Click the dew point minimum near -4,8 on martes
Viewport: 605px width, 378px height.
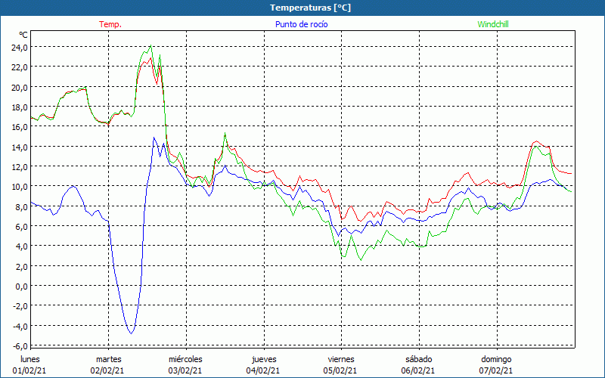pyautogui.click(x=131, y=333)
